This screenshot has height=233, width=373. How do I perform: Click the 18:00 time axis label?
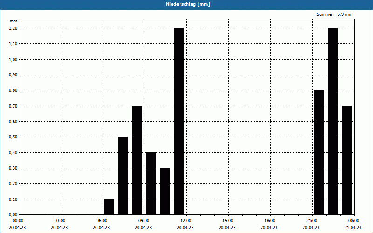pos(270,221)
